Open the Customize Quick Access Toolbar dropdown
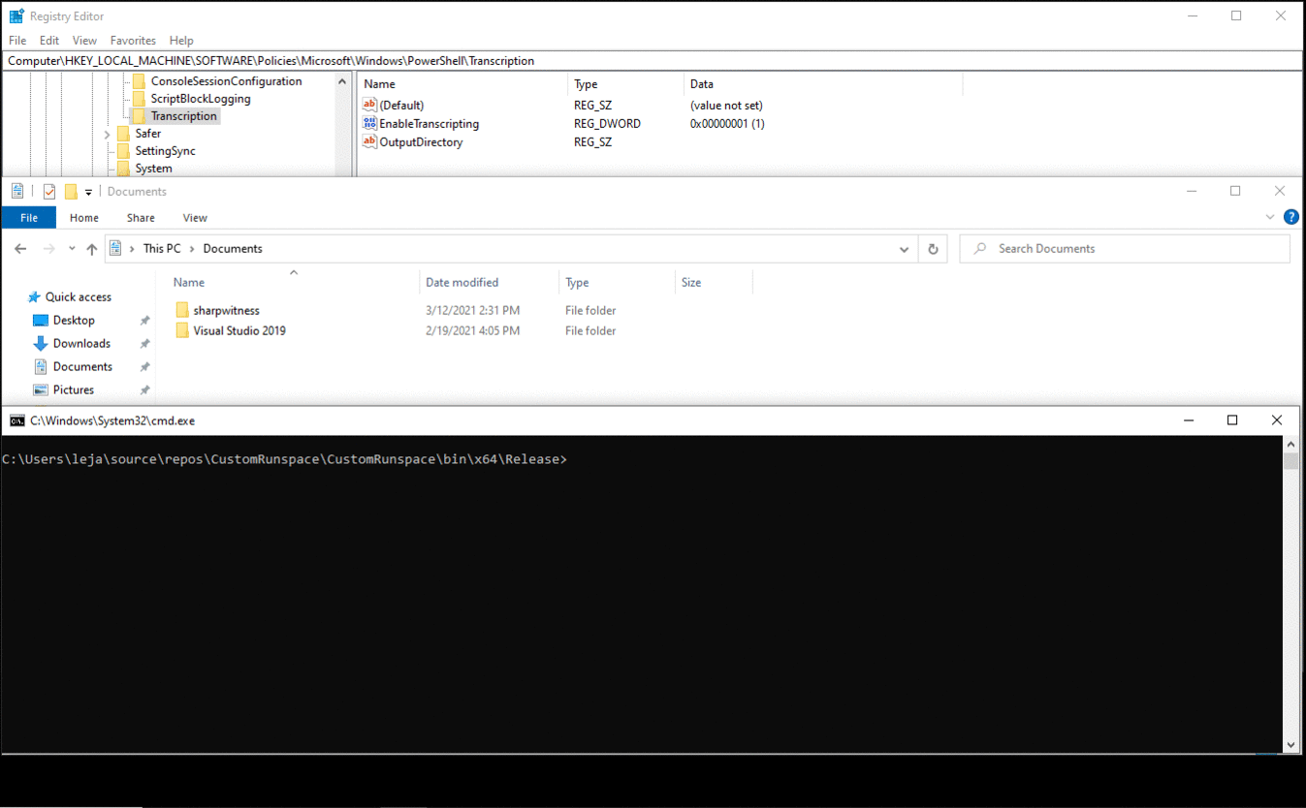Screen dimensions: 1306x808 click(88, 192)
